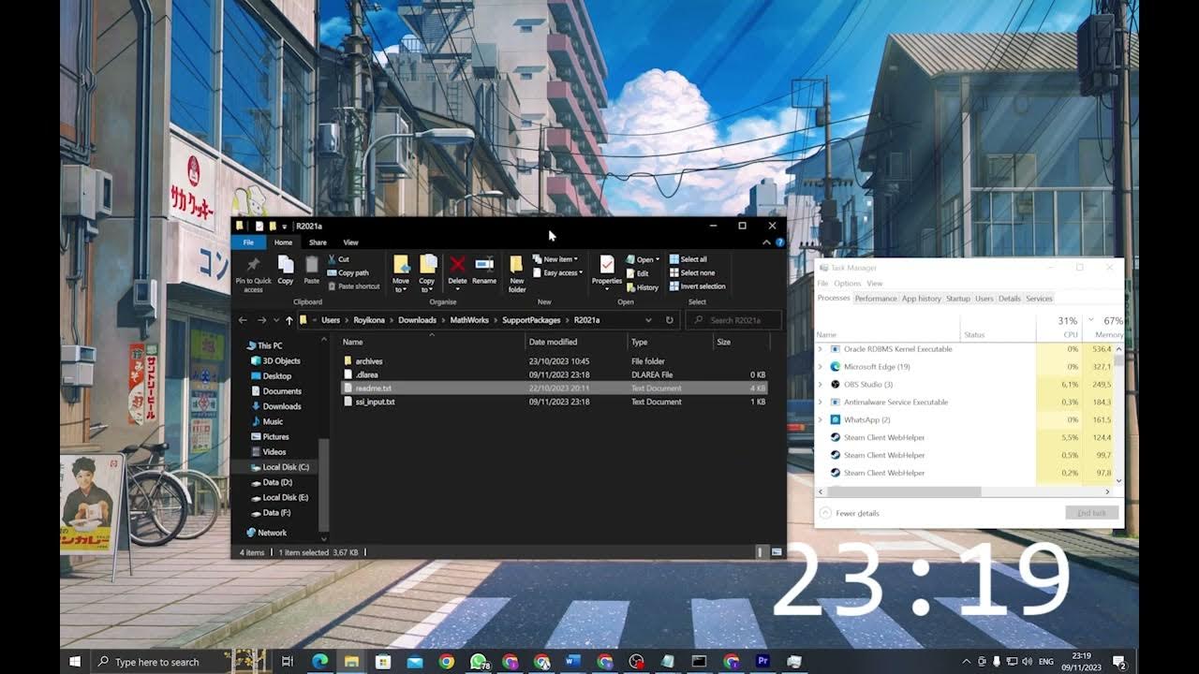Click Invert selection in the ribbon
The image size is (1199, 674).
click(x=697, y=286)
